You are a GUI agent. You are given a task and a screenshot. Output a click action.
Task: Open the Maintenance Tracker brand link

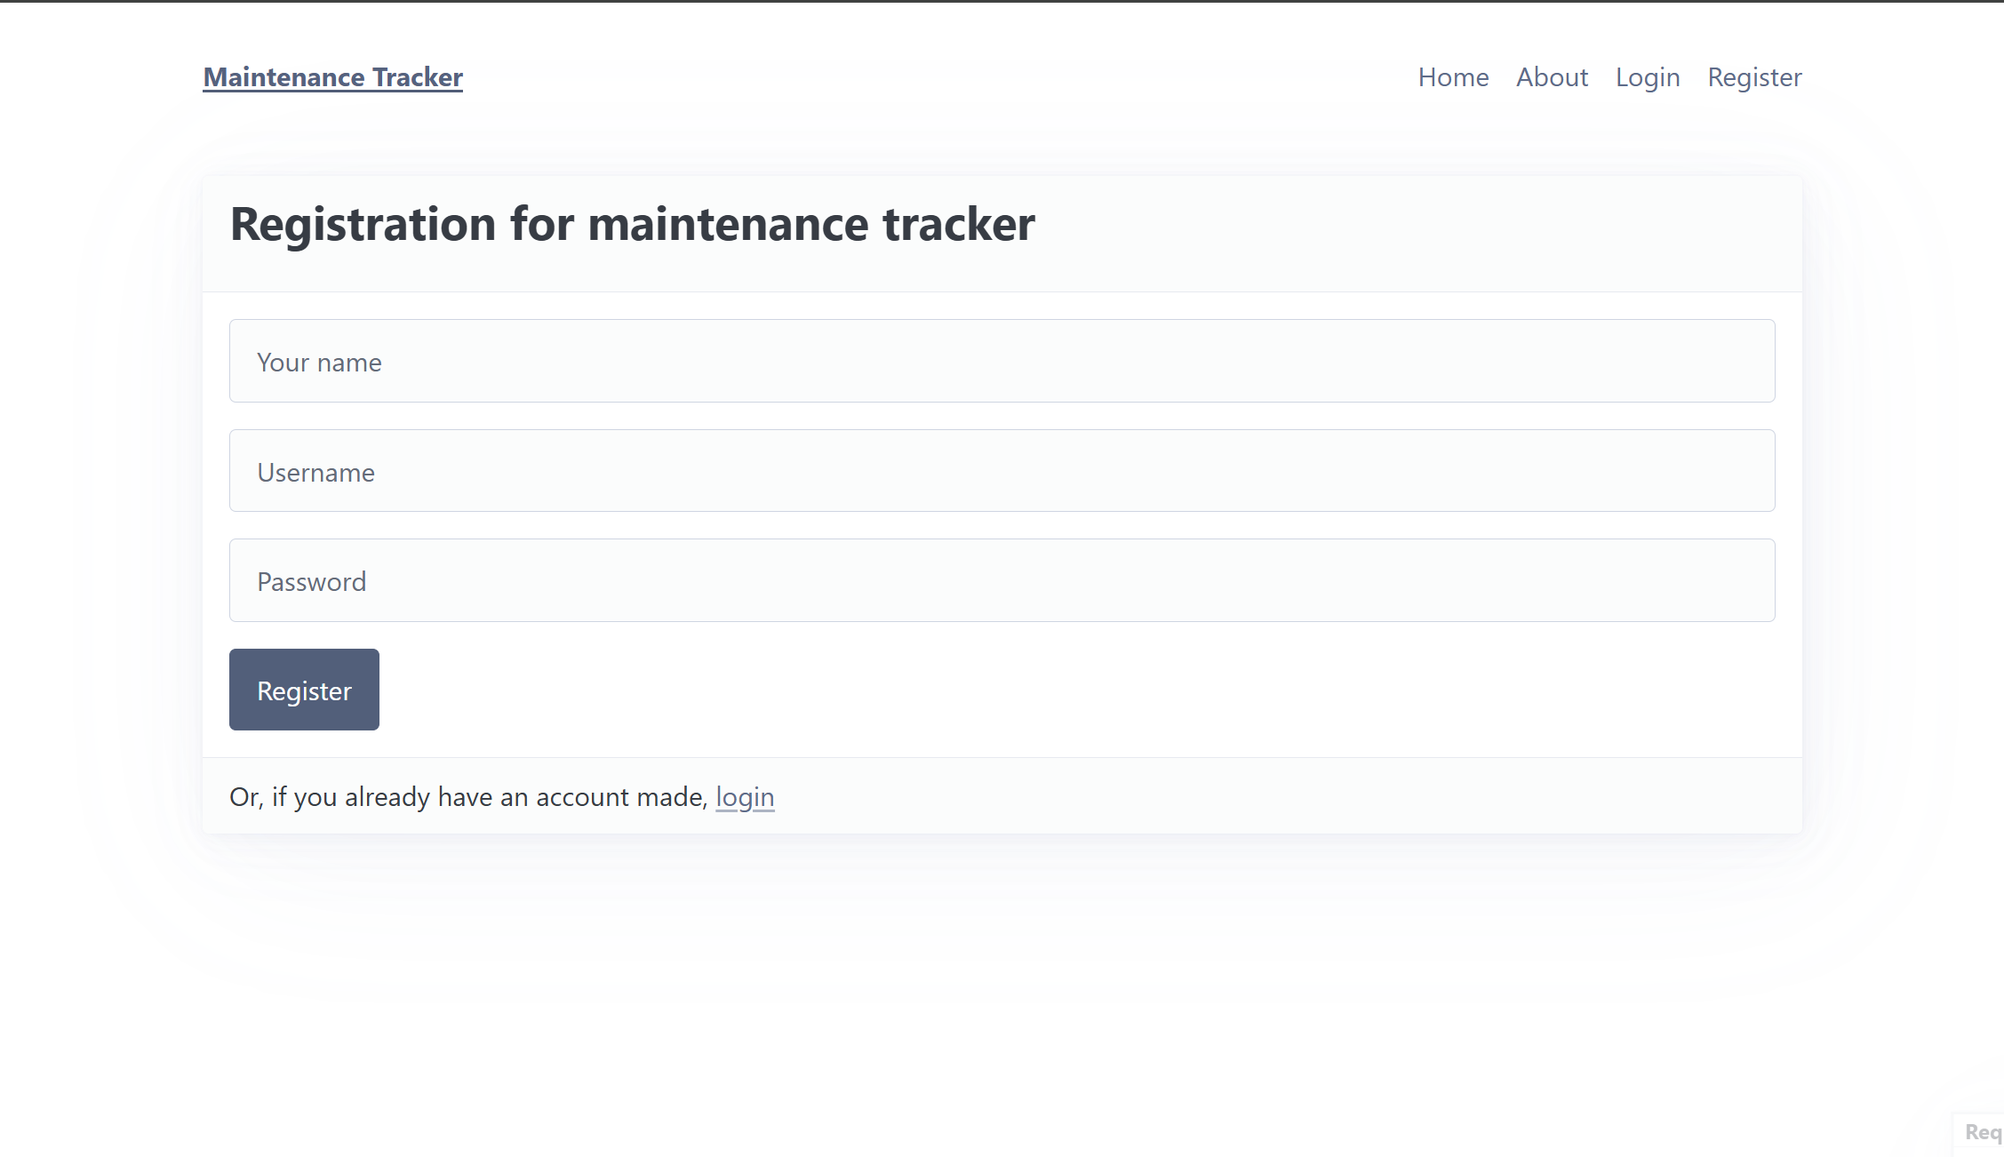click(332, 77)
